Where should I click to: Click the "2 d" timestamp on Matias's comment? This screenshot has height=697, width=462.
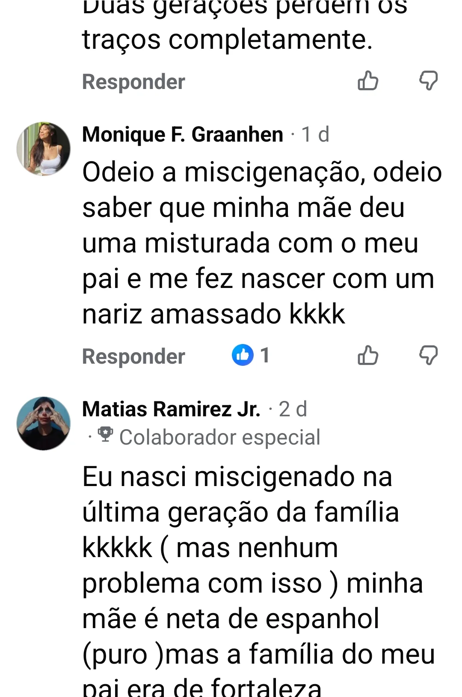point(293,409)
